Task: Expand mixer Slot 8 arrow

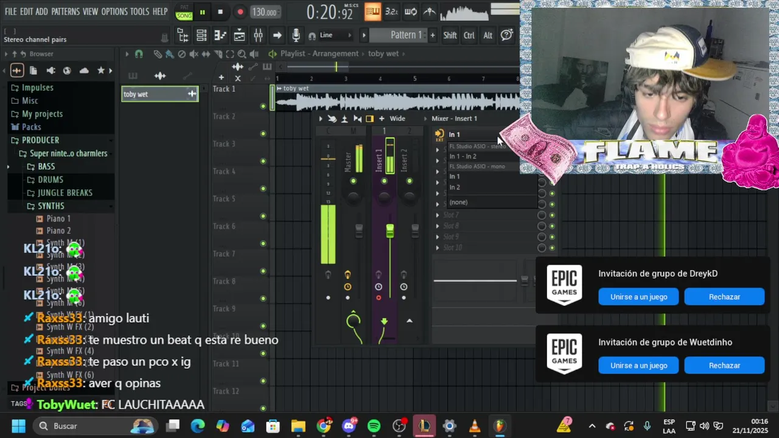Action: coord(437,226)
